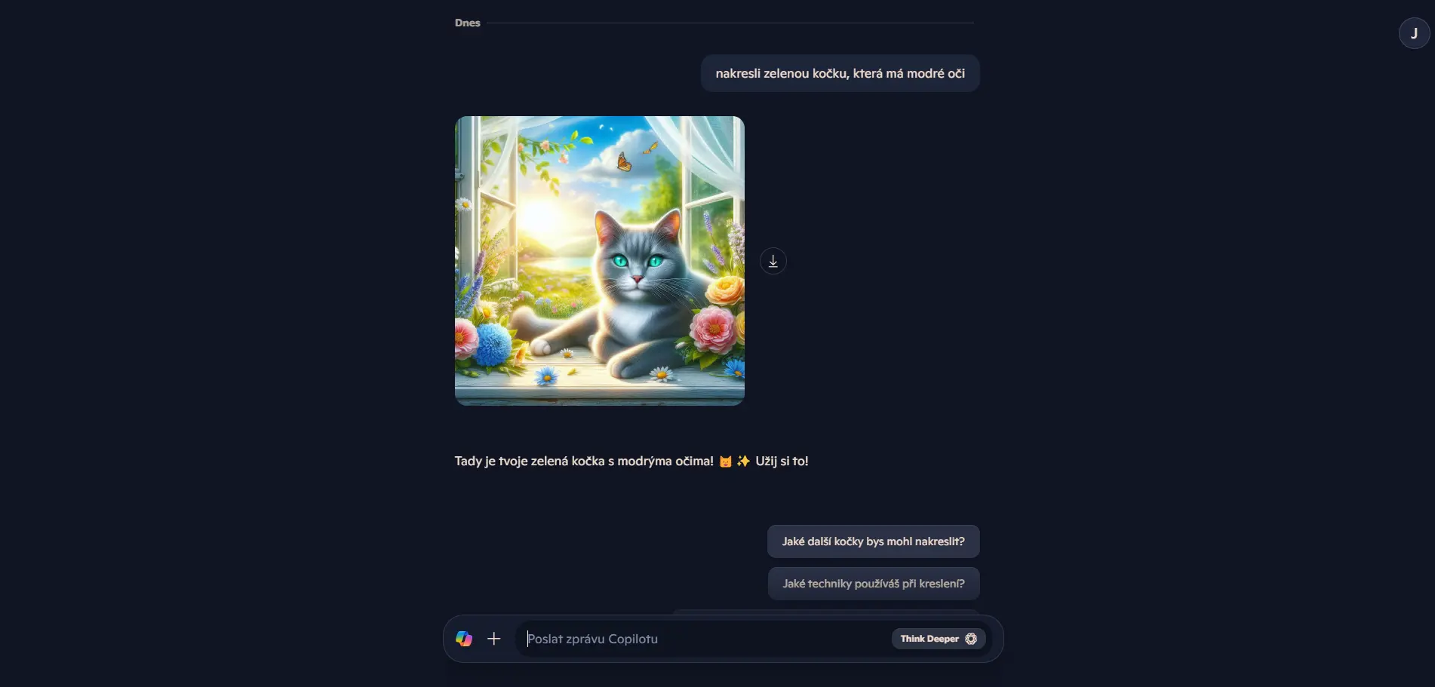Viewport: 1435px width, 687px height.
Task: Click the sparkles emoji in reply
Action: click(x=743, y=462)
